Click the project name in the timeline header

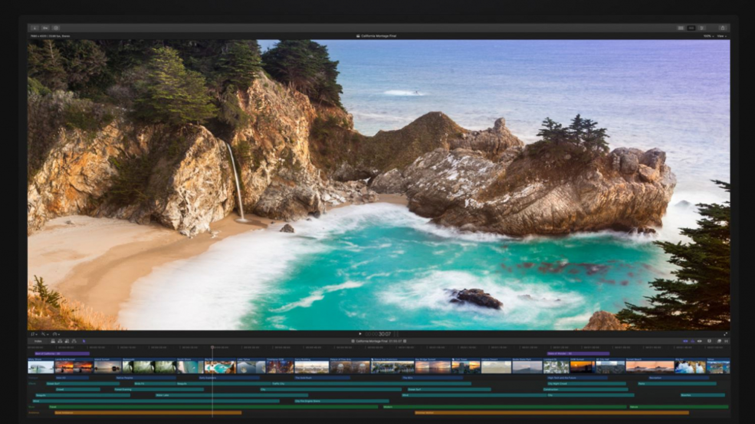372,340
